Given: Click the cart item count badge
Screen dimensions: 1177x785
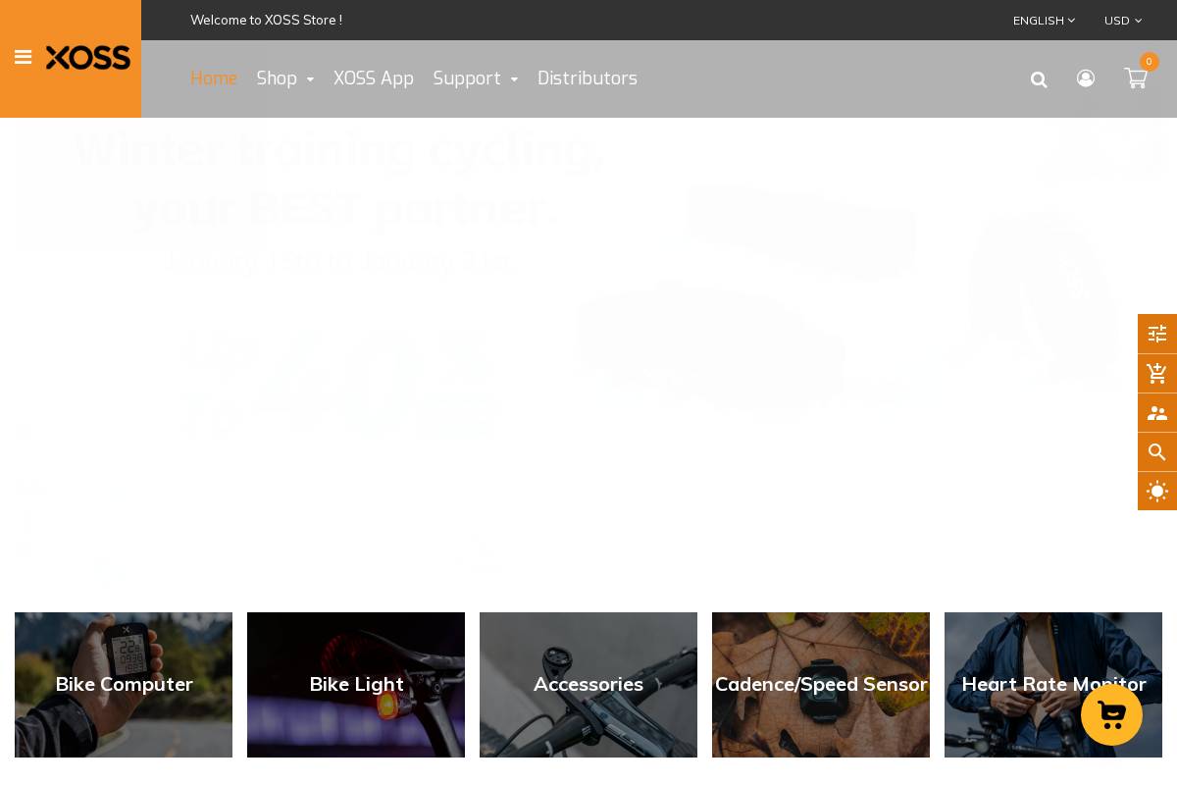Looking at the screenshot, I should pos(1150,62).
